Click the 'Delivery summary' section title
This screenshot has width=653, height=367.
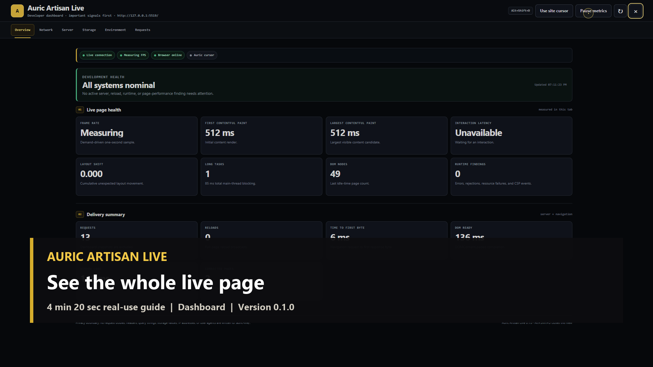pos(106,214)
